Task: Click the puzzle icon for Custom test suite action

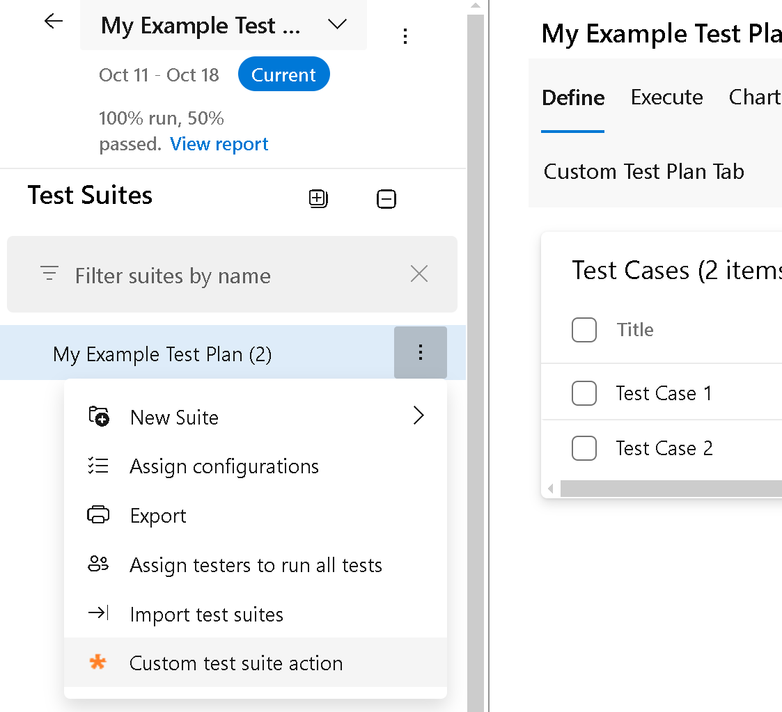Action: 98,663
